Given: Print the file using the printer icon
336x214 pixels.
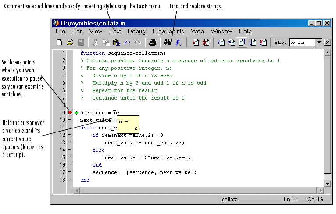Looking at the screenshot, I should 152,43.
